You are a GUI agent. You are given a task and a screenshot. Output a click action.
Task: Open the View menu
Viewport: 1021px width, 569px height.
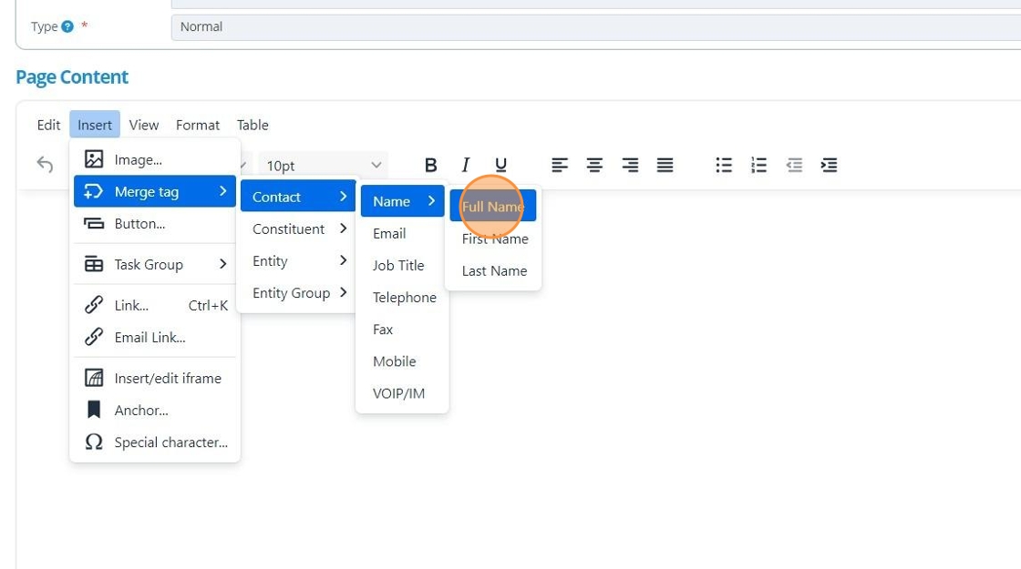pyautogui.click(x=144, y=125)
